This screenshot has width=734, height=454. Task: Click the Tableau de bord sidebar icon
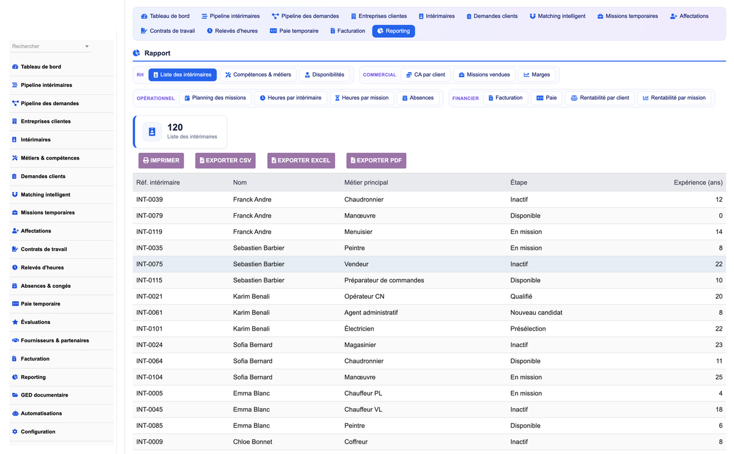(15, 67)
